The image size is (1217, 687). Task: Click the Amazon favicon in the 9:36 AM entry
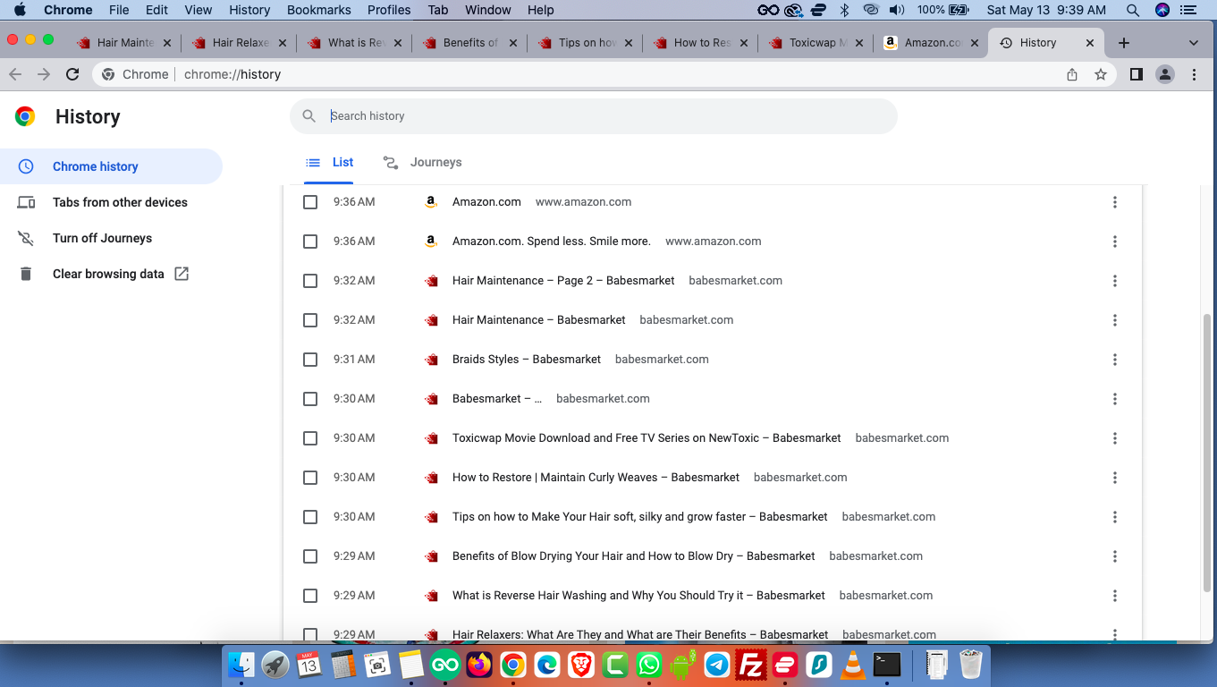(431, 202)
